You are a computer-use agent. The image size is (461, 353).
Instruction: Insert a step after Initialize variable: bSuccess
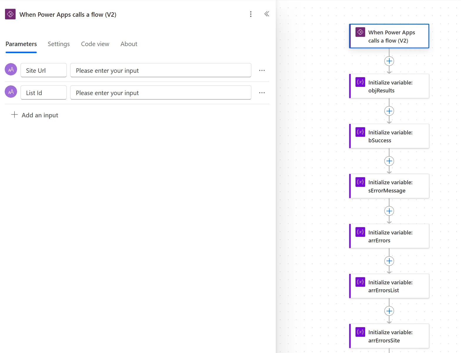pos(389,161)
